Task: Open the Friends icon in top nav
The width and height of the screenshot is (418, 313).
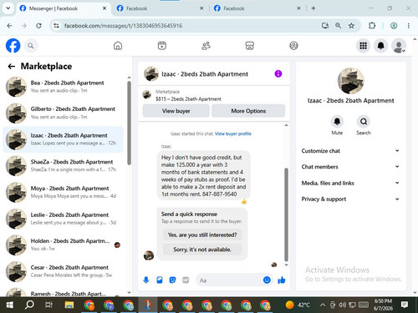Action: [206, 46]
